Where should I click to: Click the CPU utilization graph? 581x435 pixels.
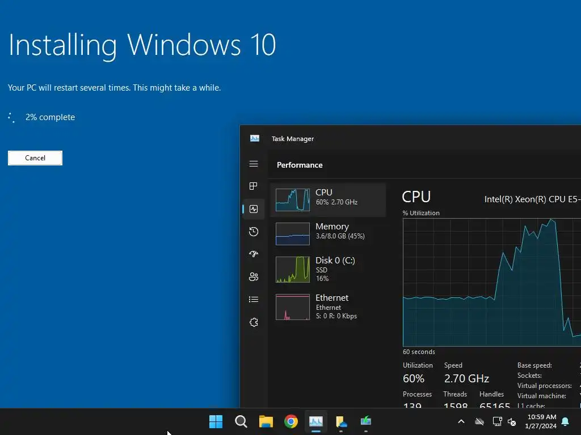pyautogui.click(x=492, y=282)
